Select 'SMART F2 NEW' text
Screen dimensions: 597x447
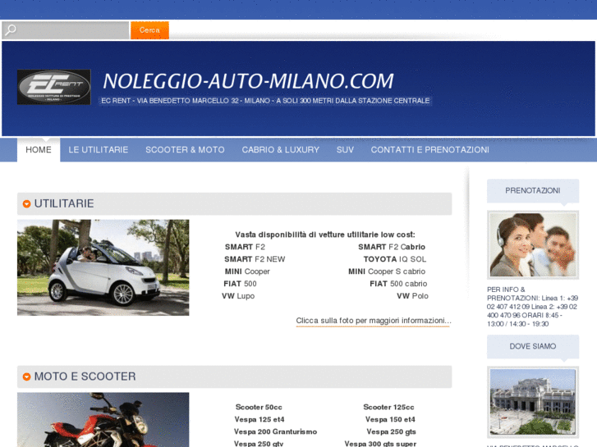(x=255, y=259)
